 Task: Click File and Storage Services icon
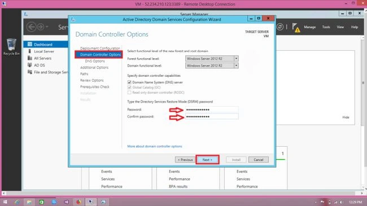pos(30,72)
